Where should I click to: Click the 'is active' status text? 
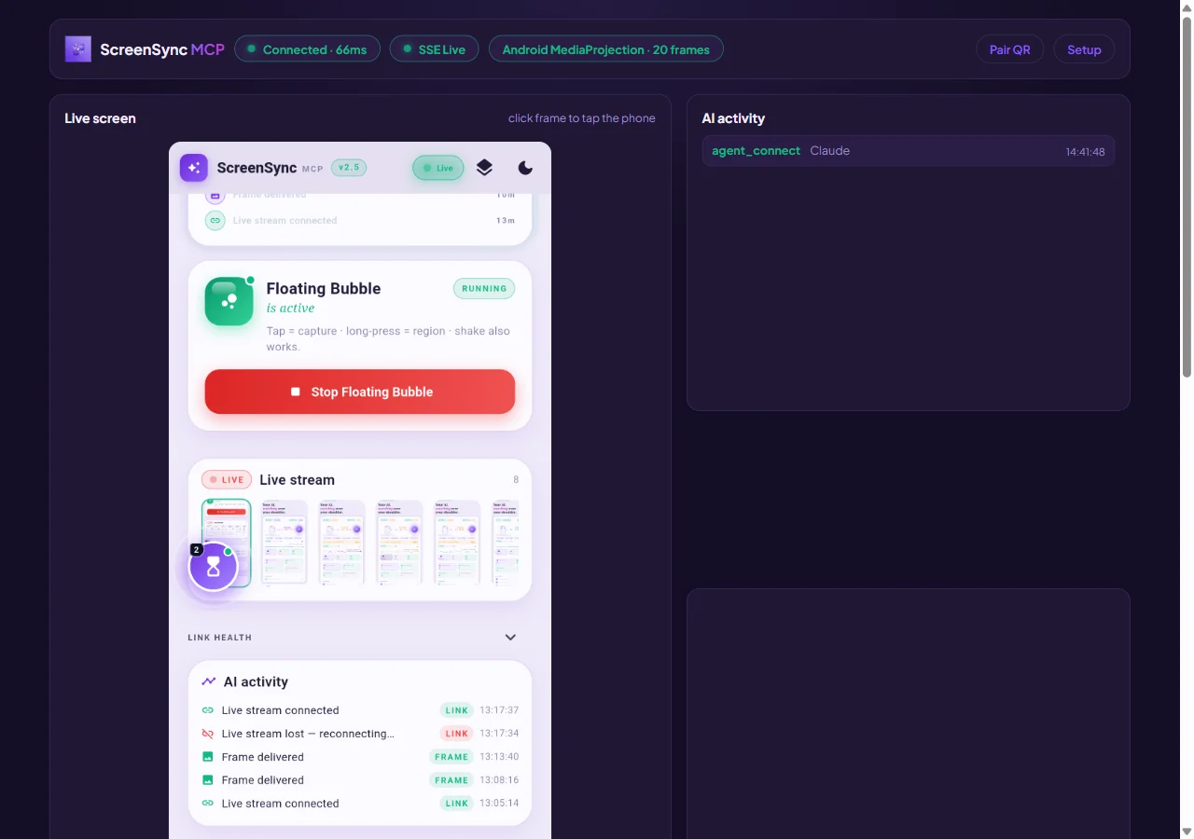[x=290, y=309]
